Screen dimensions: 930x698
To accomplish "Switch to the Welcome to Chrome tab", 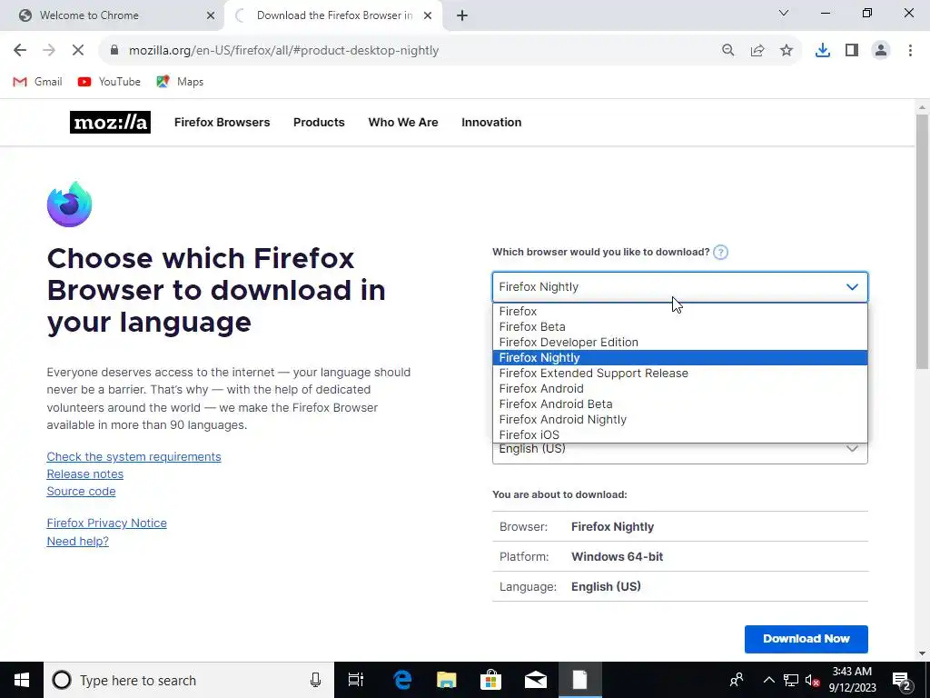I will [x=112, y=15].
